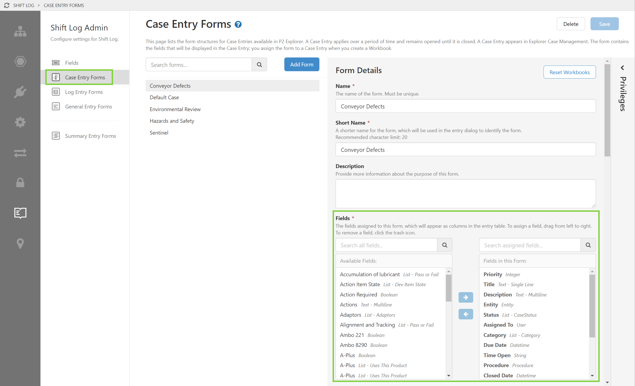Click the transfer arrows sidebar icon
The width and height of the screenshot is (635, 386).
coord(20,153)
